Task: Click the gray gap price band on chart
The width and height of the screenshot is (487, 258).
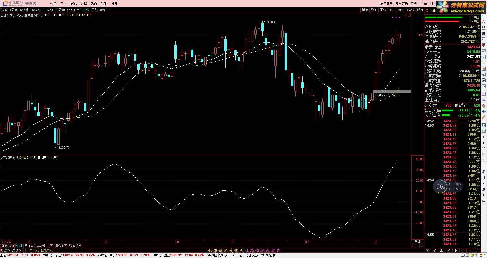Action: tap(392, 91)
